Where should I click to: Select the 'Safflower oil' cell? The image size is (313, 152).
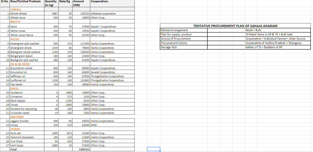[27, 76]
